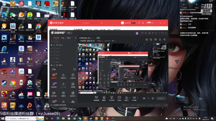The height and width of the screenshot is (121, 216).
Task: Click the T-shirt skin icon in 网易云音乐
Action: 139,23
